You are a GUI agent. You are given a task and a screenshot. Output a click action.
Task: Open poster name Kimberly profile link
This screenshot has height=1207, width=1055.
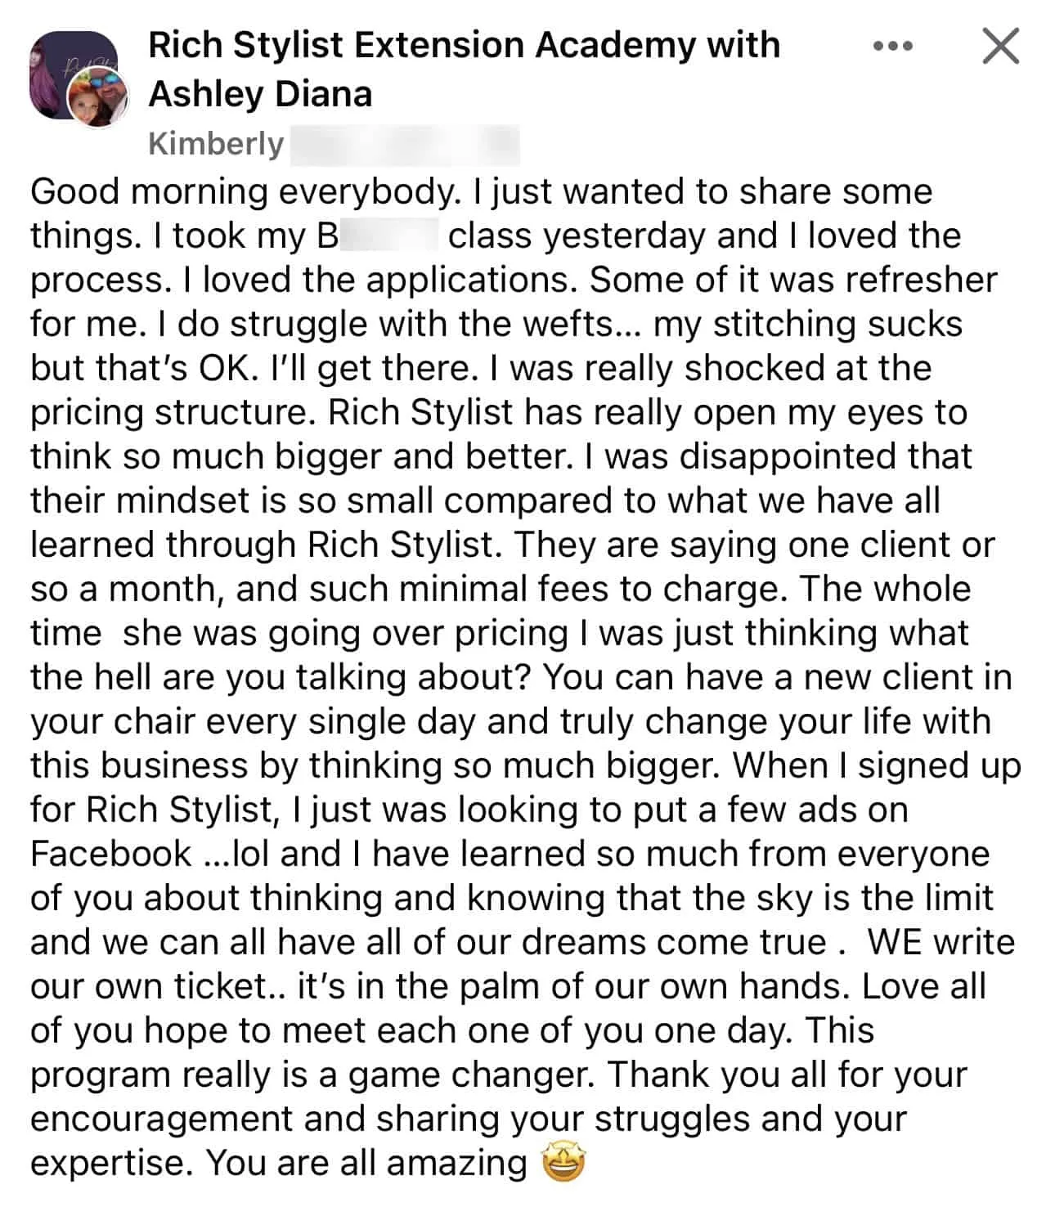click(216, 144)
